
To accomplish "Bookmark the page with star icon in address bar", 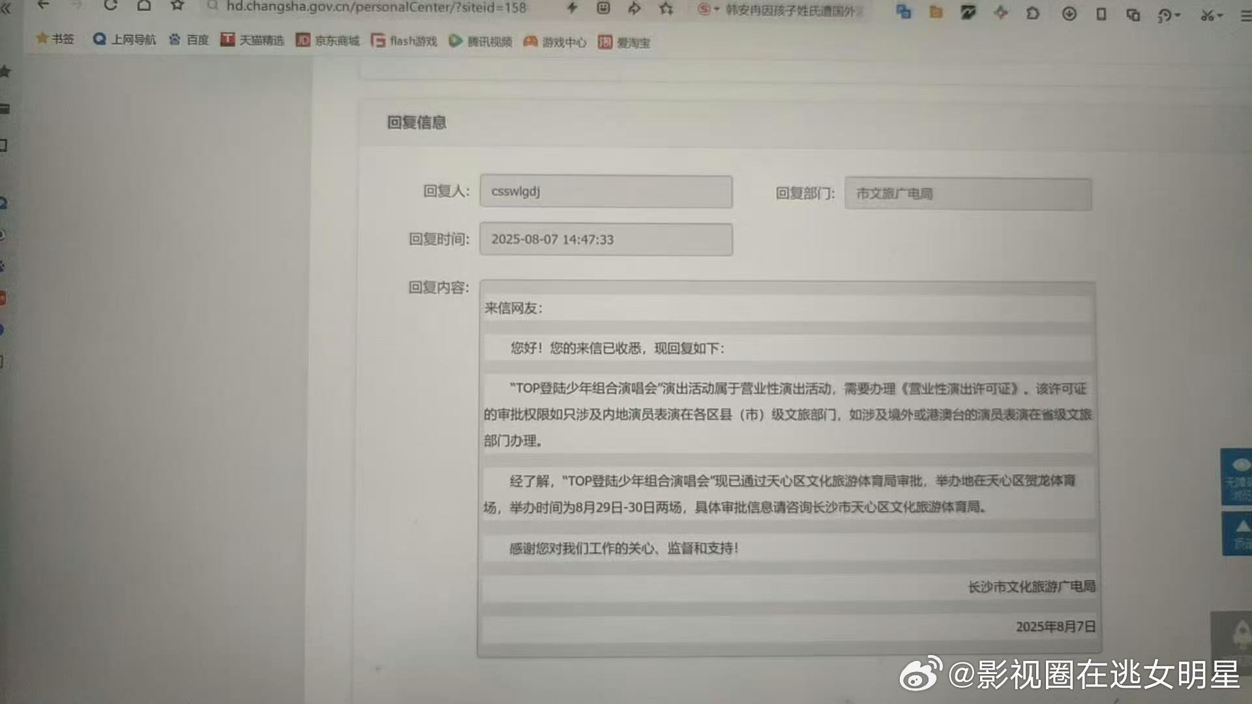I will point(666,9).
